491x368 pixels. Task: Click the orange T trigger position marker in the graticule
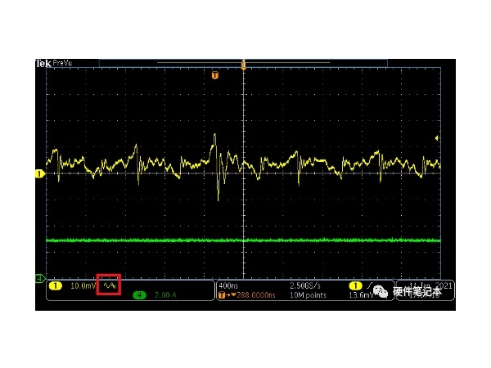click(214, 75)
